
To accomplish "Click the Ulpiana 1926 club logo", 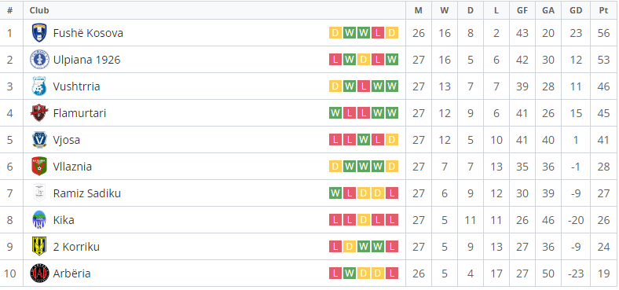I will [x=39, y=60].
